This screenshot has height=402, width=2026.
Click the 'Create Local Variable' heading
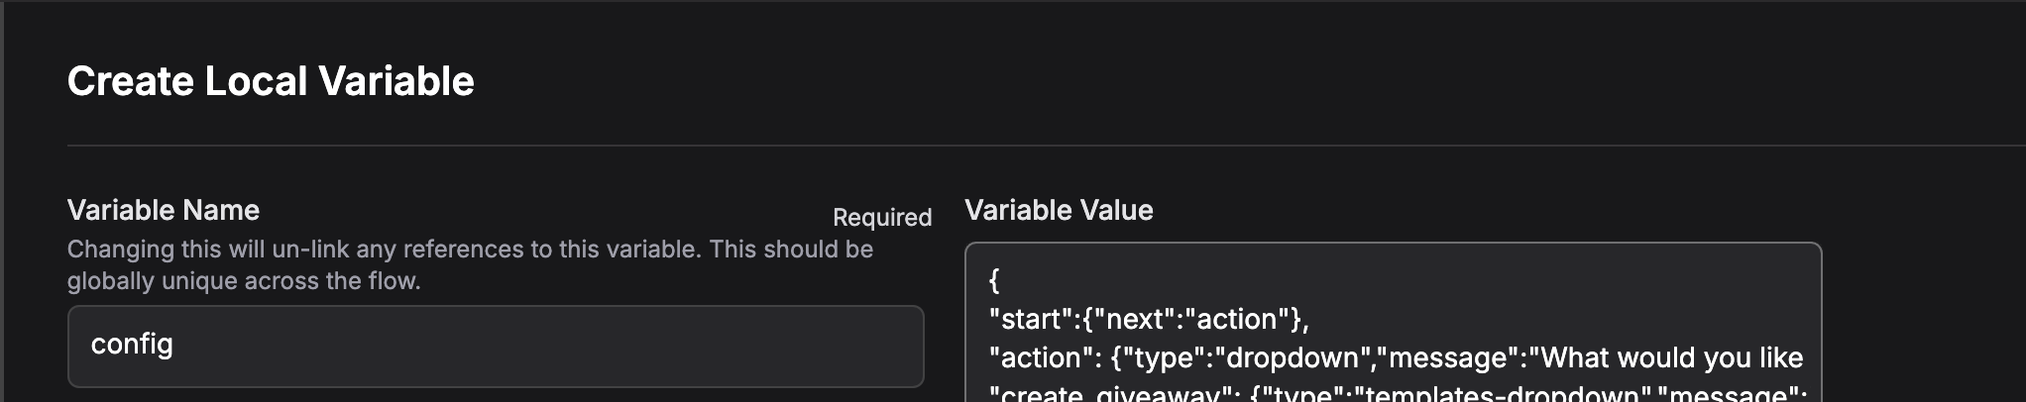pyautogui.click(x=271, y=81)
